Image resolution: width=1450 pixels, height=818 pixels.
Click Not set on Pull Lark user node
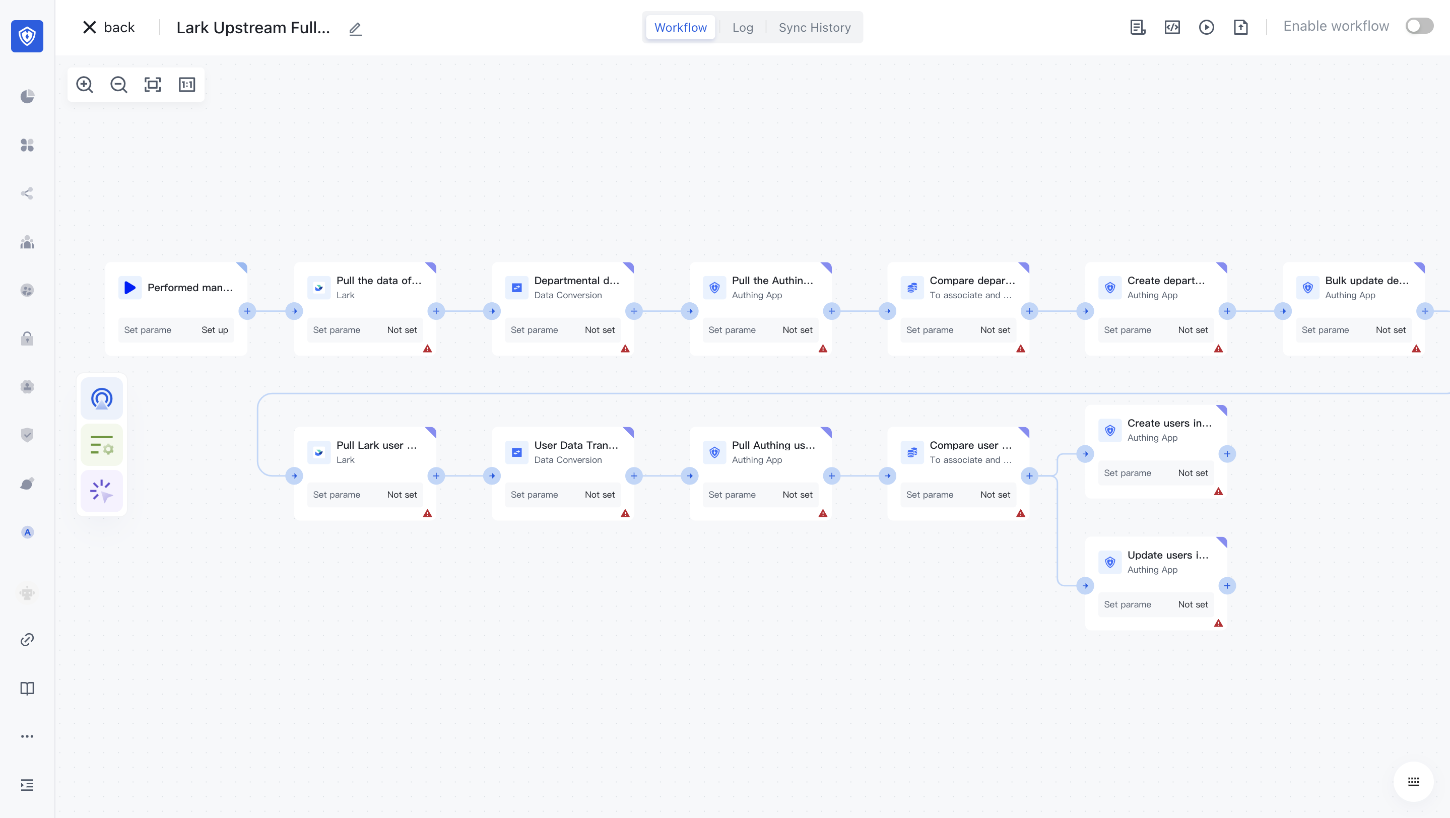(402, 495)
